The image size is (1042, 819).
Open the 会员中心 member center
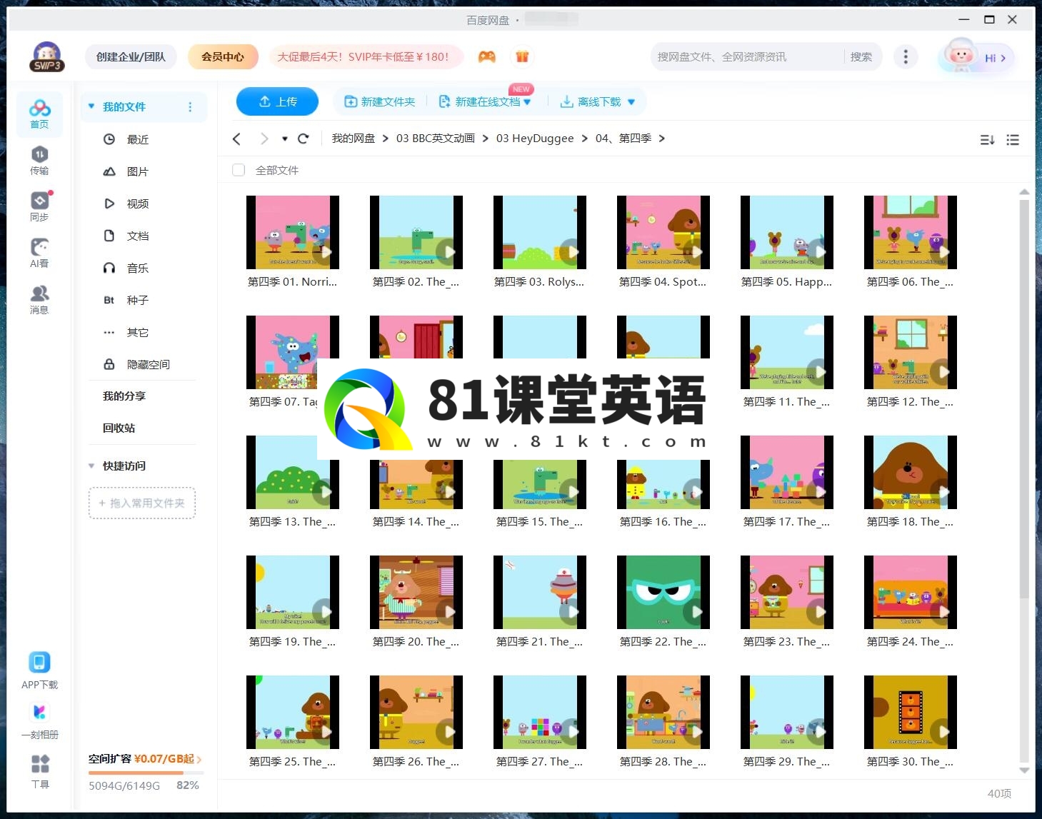tap(223, 56)
